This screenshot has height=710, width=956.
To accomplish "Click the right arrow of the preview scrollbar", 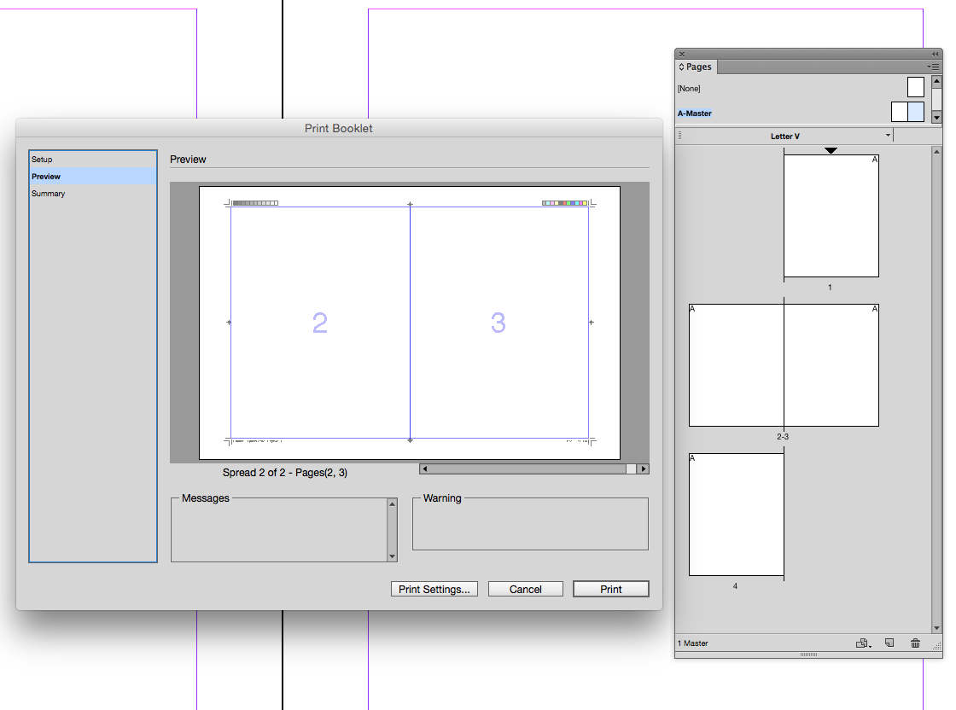I will (x=643, y=468).
